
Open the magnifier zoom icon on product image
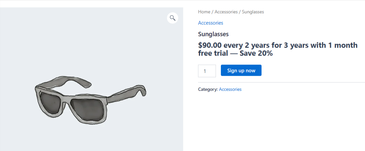pyautogui.click(x=173, y=18)
